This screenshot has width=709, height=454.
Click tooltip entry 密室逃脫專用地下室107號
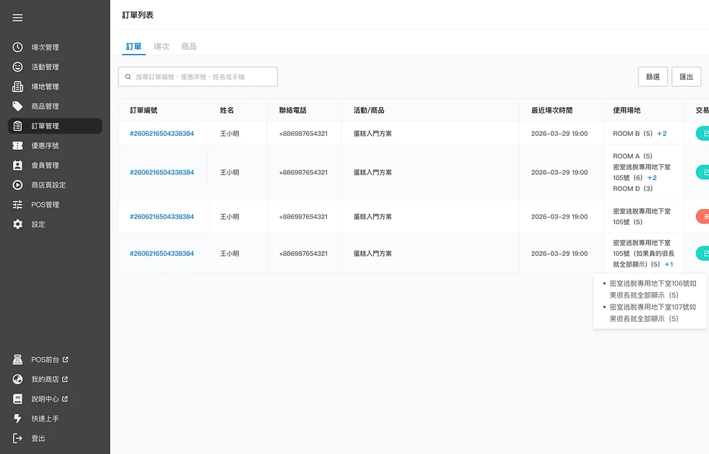(x=653, y=313)
